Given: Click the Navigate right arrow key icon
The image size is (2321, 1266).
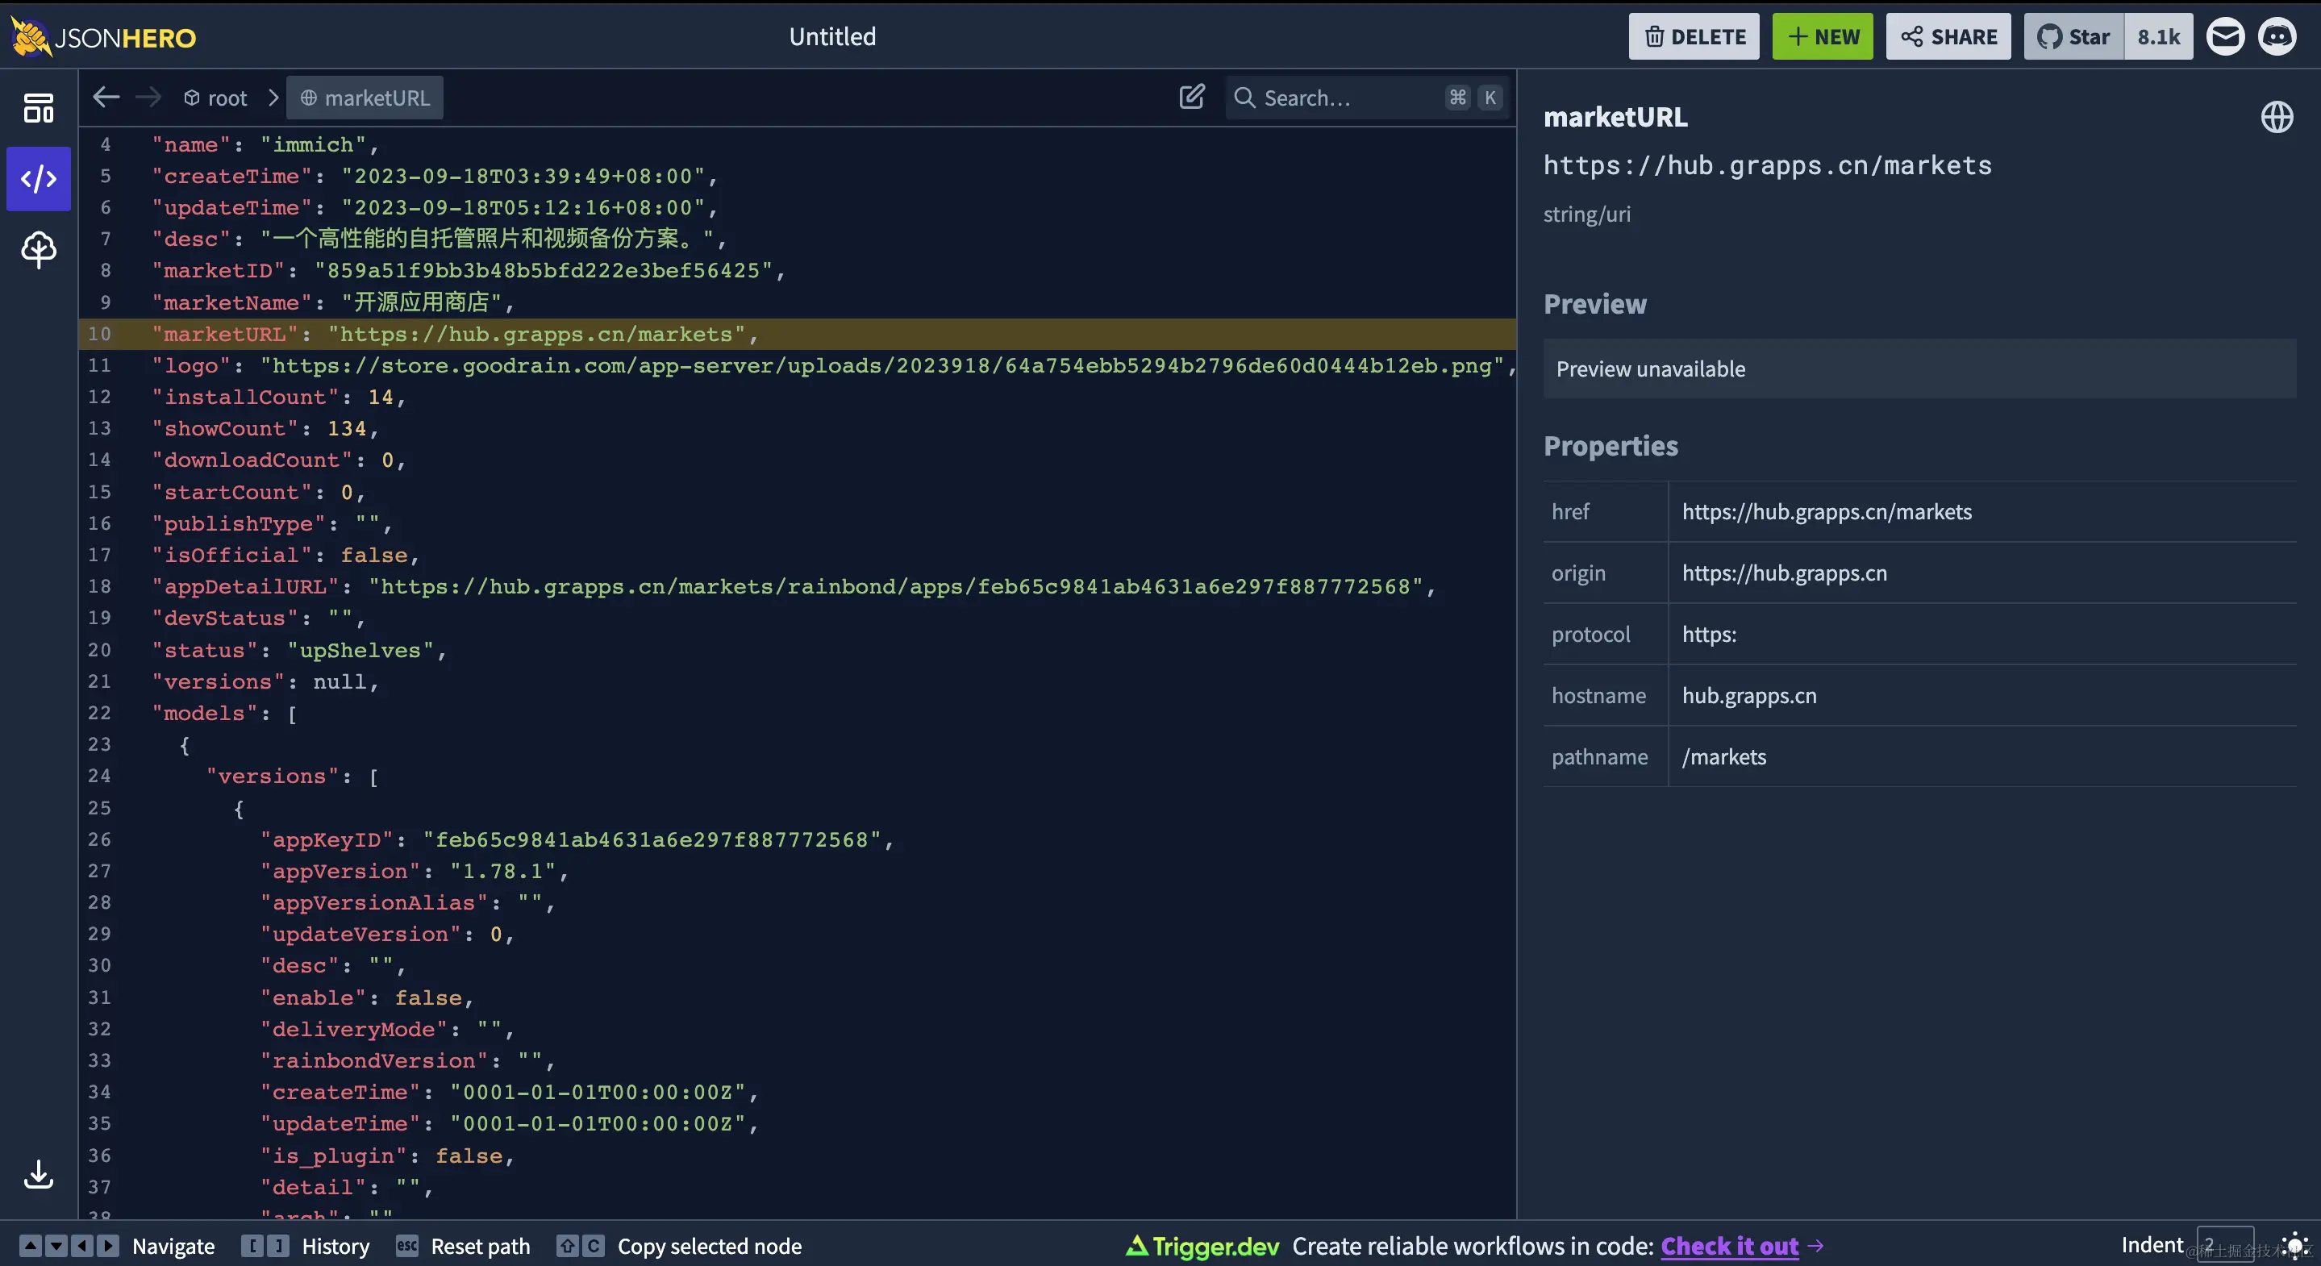Looking at the screenshot, I should pyautogui.click(x=108, y=1246).
